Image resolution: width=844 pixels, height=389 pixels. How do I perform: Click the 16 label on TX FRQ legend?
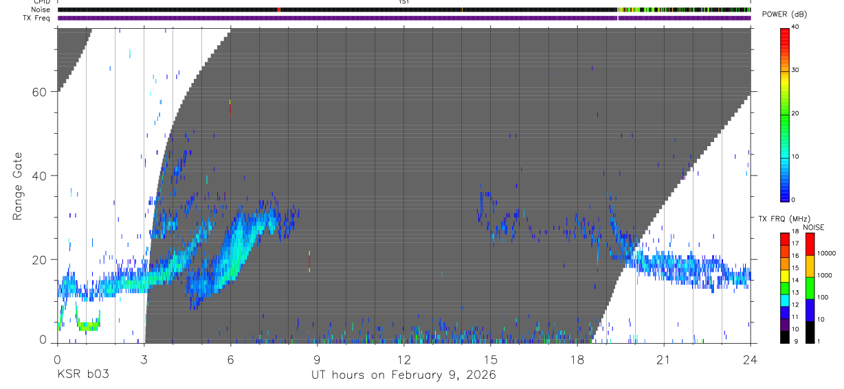tap(795, 256)
